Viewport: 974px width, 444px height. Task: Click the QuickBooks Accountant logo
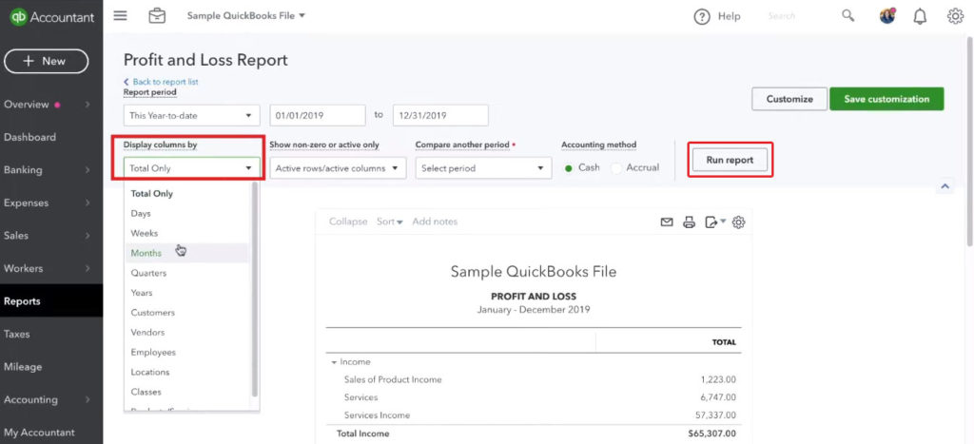coord(51,17)
